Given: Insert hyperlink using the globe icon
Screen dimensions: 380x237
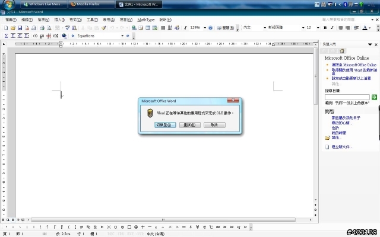Looking at the screenshot, I should point(134,28).
